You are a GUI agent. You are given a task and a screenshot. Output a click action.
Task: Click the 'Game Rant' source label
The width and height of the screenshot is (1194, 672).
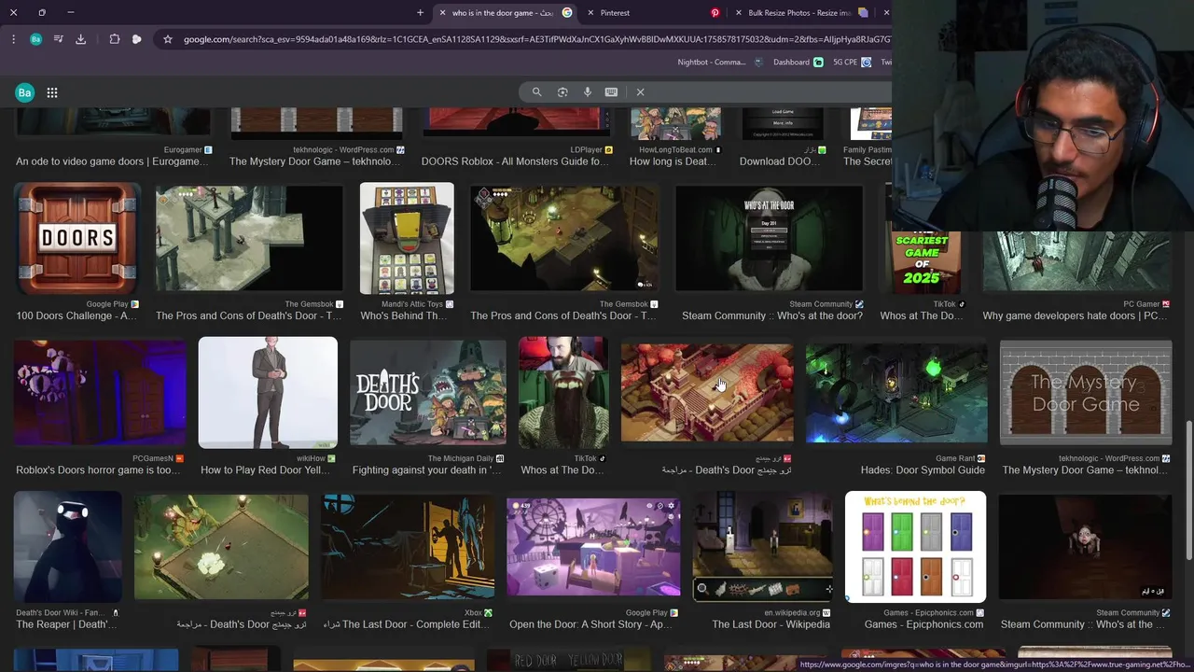click(x=955, y=458)
